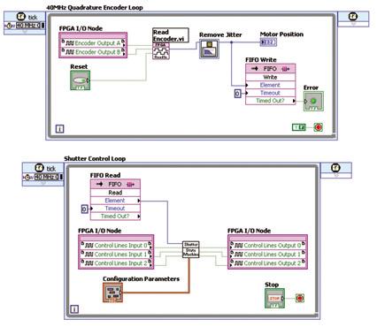Click the Stop button boolean terminal
This screenshot has height=327, width=377.
(x=274, y=299)
